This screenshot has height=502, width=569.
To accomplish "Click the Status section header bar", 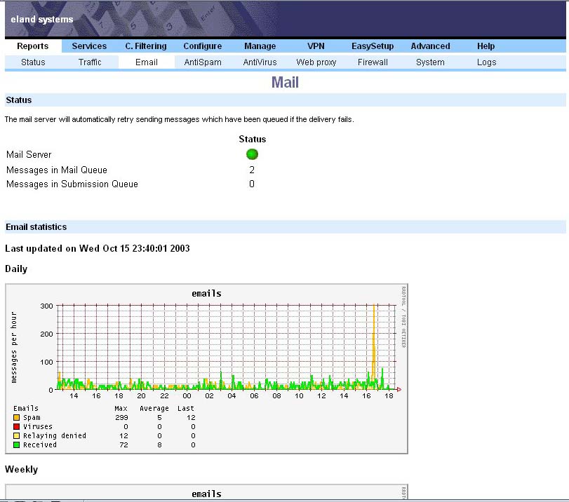I will coord(286,100).
